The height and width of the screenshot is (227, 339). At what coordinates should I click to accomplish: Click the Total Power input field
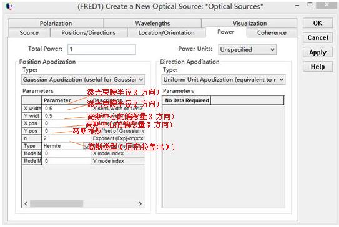click(x=102, y=49)
